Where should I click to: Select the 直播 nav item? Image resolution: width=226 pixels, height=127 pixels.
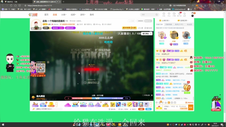coord(55,14)
